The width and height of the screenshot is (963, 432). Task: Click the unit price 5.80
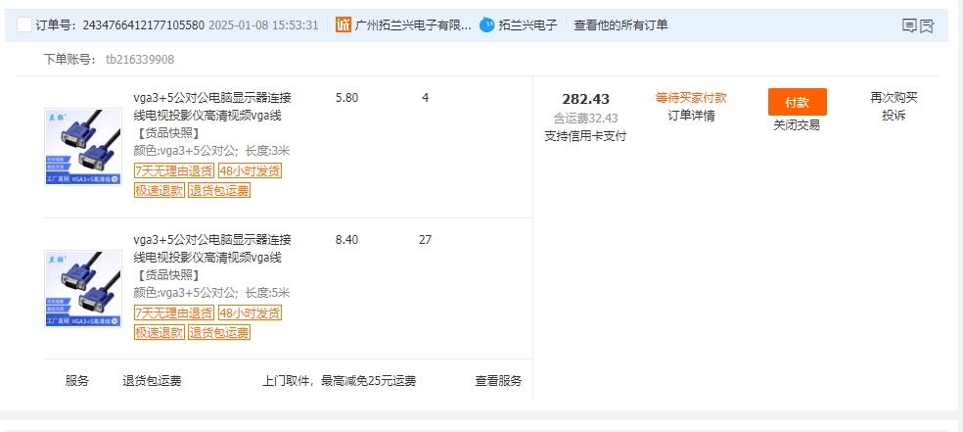click(347, 98)
